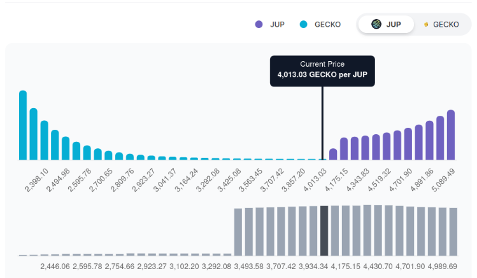Click the 2,446.06 lower axis label
477x278 pixels.
click(x=55, y=267)
